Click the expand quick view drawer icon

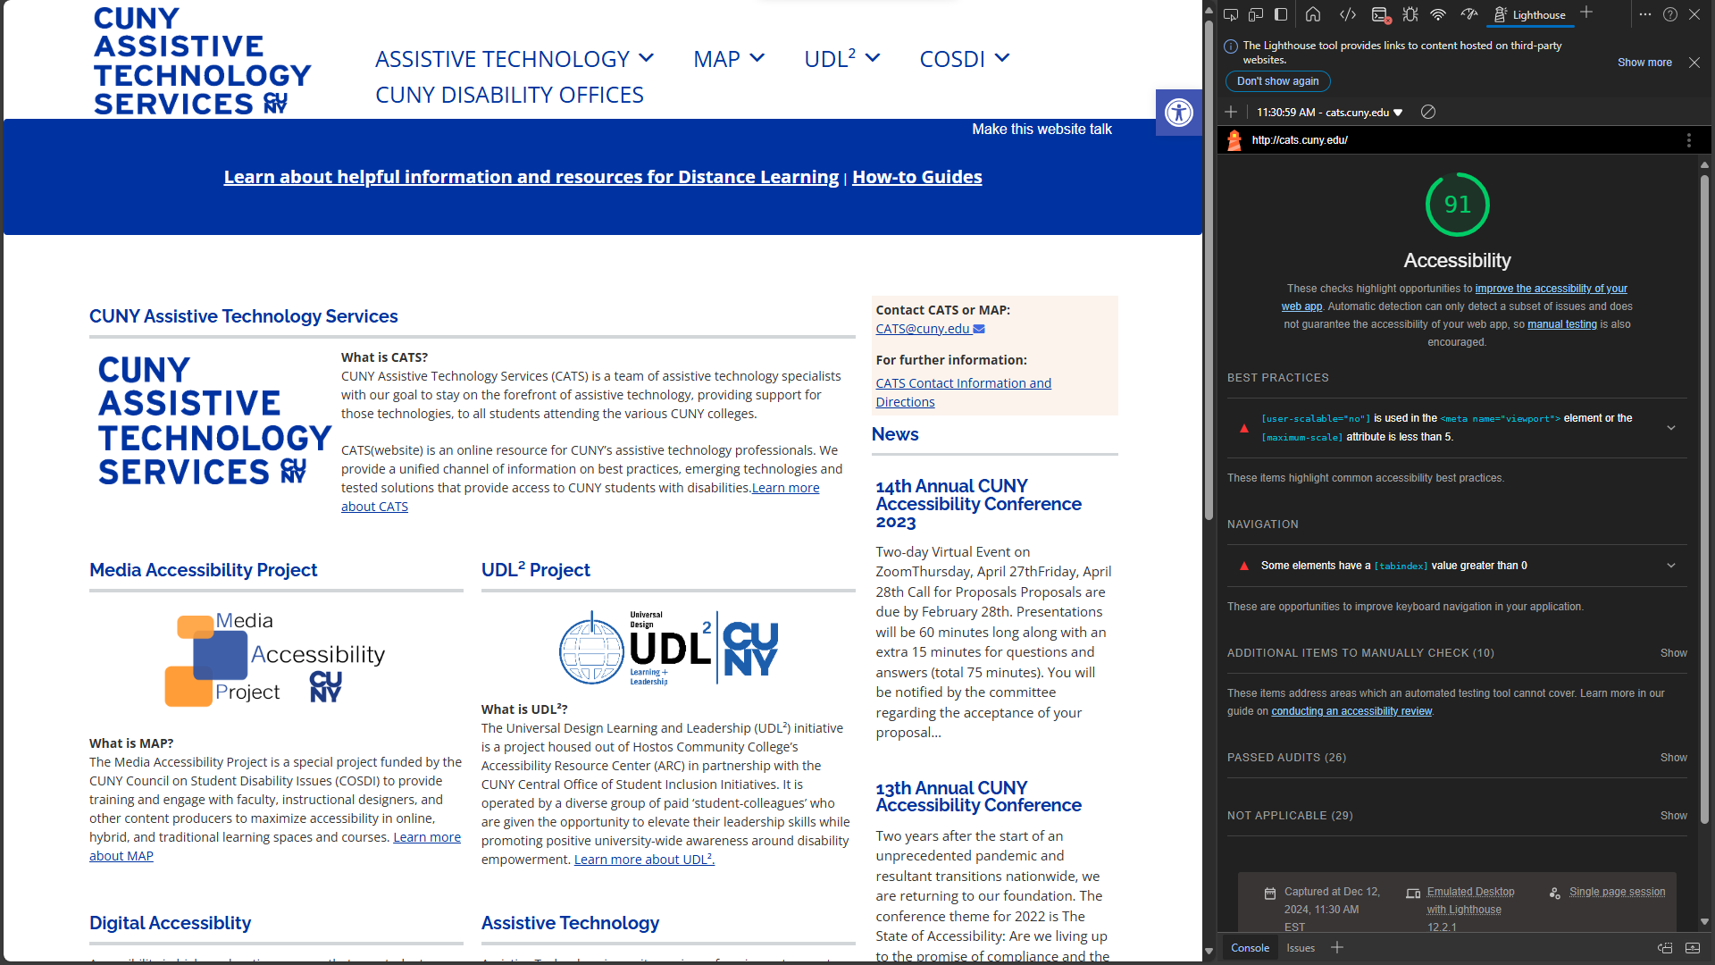click(x=1693, y=948)
